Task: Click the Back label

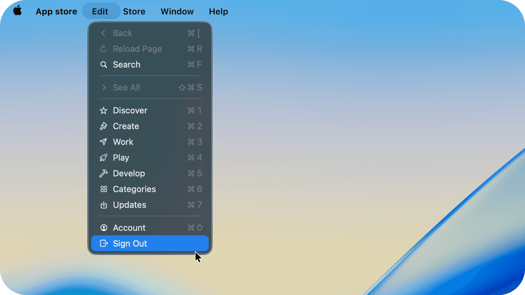Action: coord(123,33)
